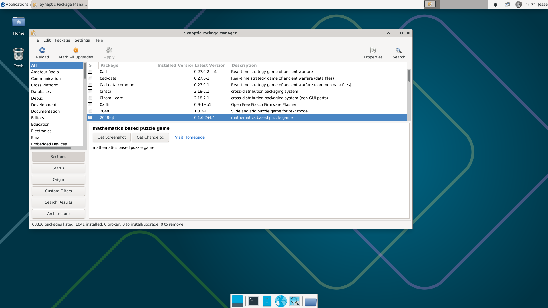Click network status tray icon
The width and height of the screenshot is (548, 308).
tap(507, 5)
